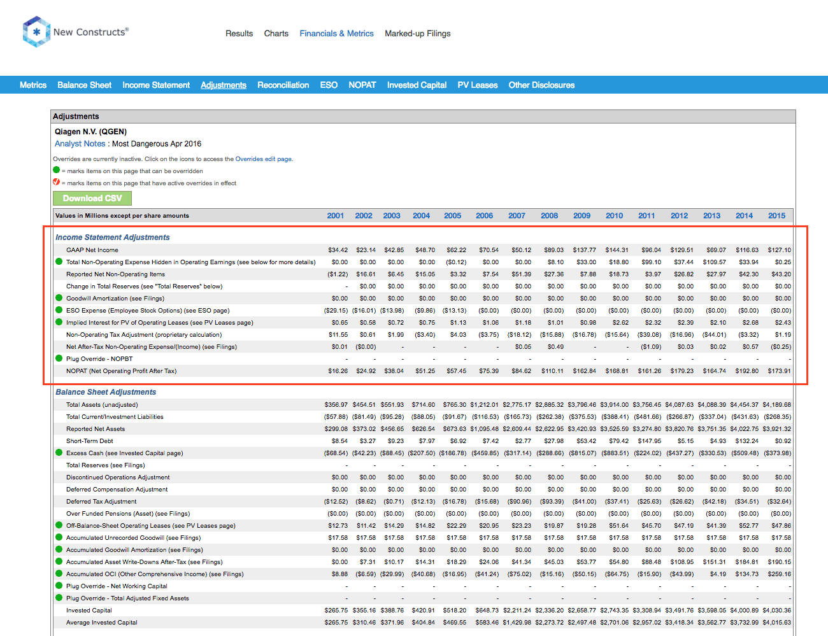Open Financials & Metrics section
The image size is (828, 636).
tap(336, 34)
